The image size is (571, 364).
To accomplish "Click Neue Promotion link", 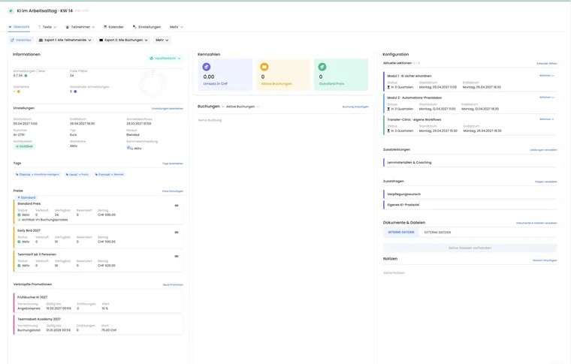I will pyautogui.click(x=173, y=284).
